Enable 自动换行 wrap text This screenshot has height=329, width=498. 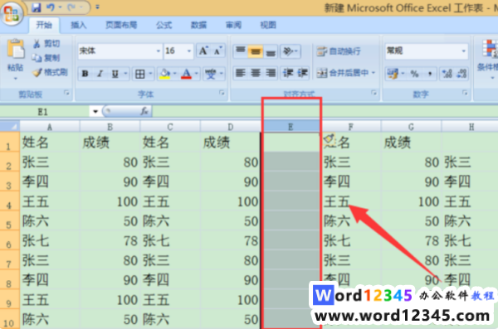pyautogui.click(x=339, y=51)
